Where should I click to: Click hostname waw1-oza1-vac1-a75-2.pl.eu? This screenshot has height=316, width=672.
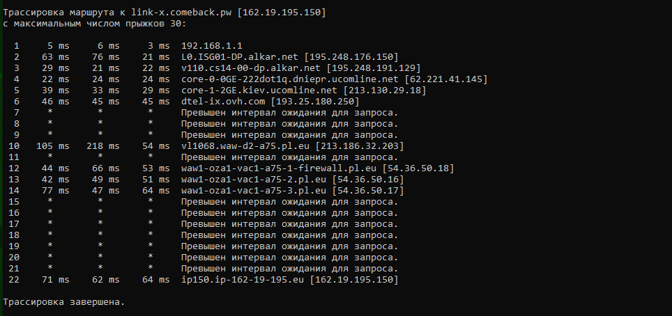click(254, 180)
